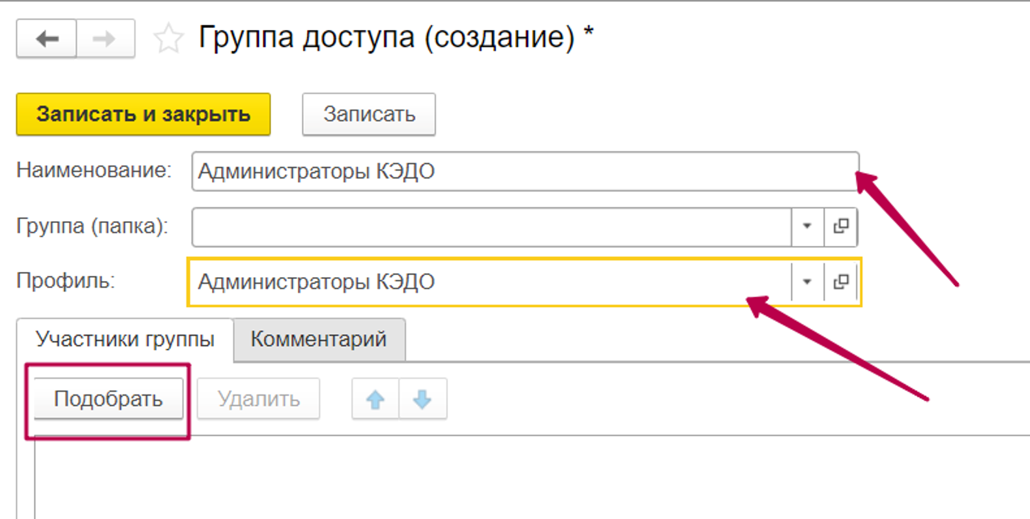Move the member up with the up arrow
This screenshot has width=1030, height=519.
[x=375, y=399]
